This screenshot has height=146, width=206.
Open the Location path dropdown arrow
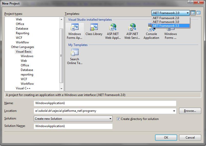click(x=174, y=111)
